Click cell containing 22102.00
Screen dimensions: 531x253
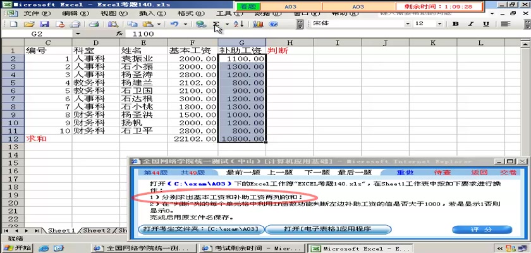point(193,139)
